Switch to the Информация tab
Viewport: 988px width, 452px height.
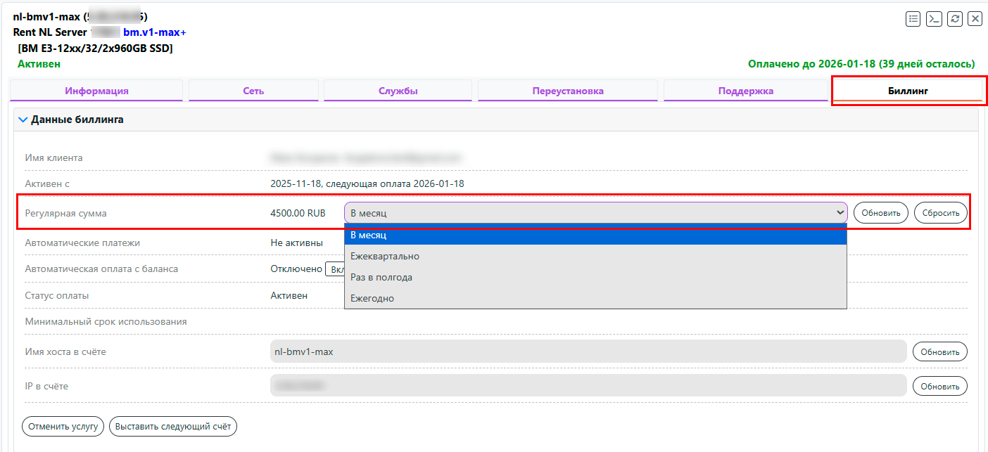point(96,91)
